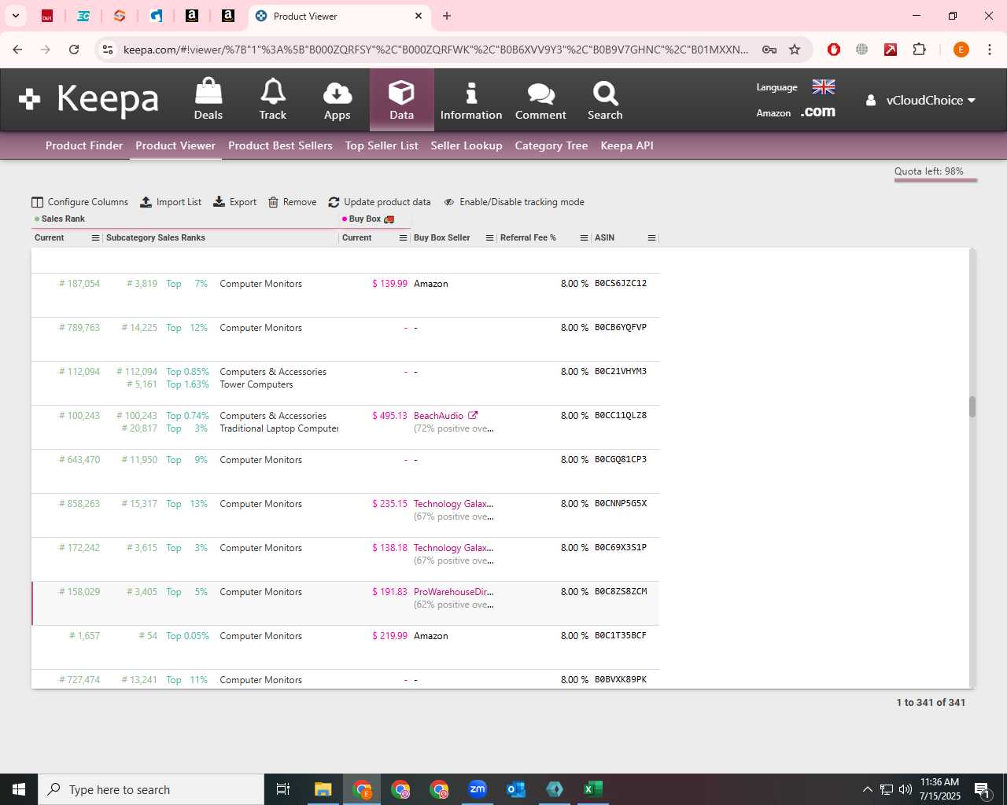The width and height of the screenshot is (1007, 805).
Task: Switch to Top Seller List tab
Action: (382, 145)
